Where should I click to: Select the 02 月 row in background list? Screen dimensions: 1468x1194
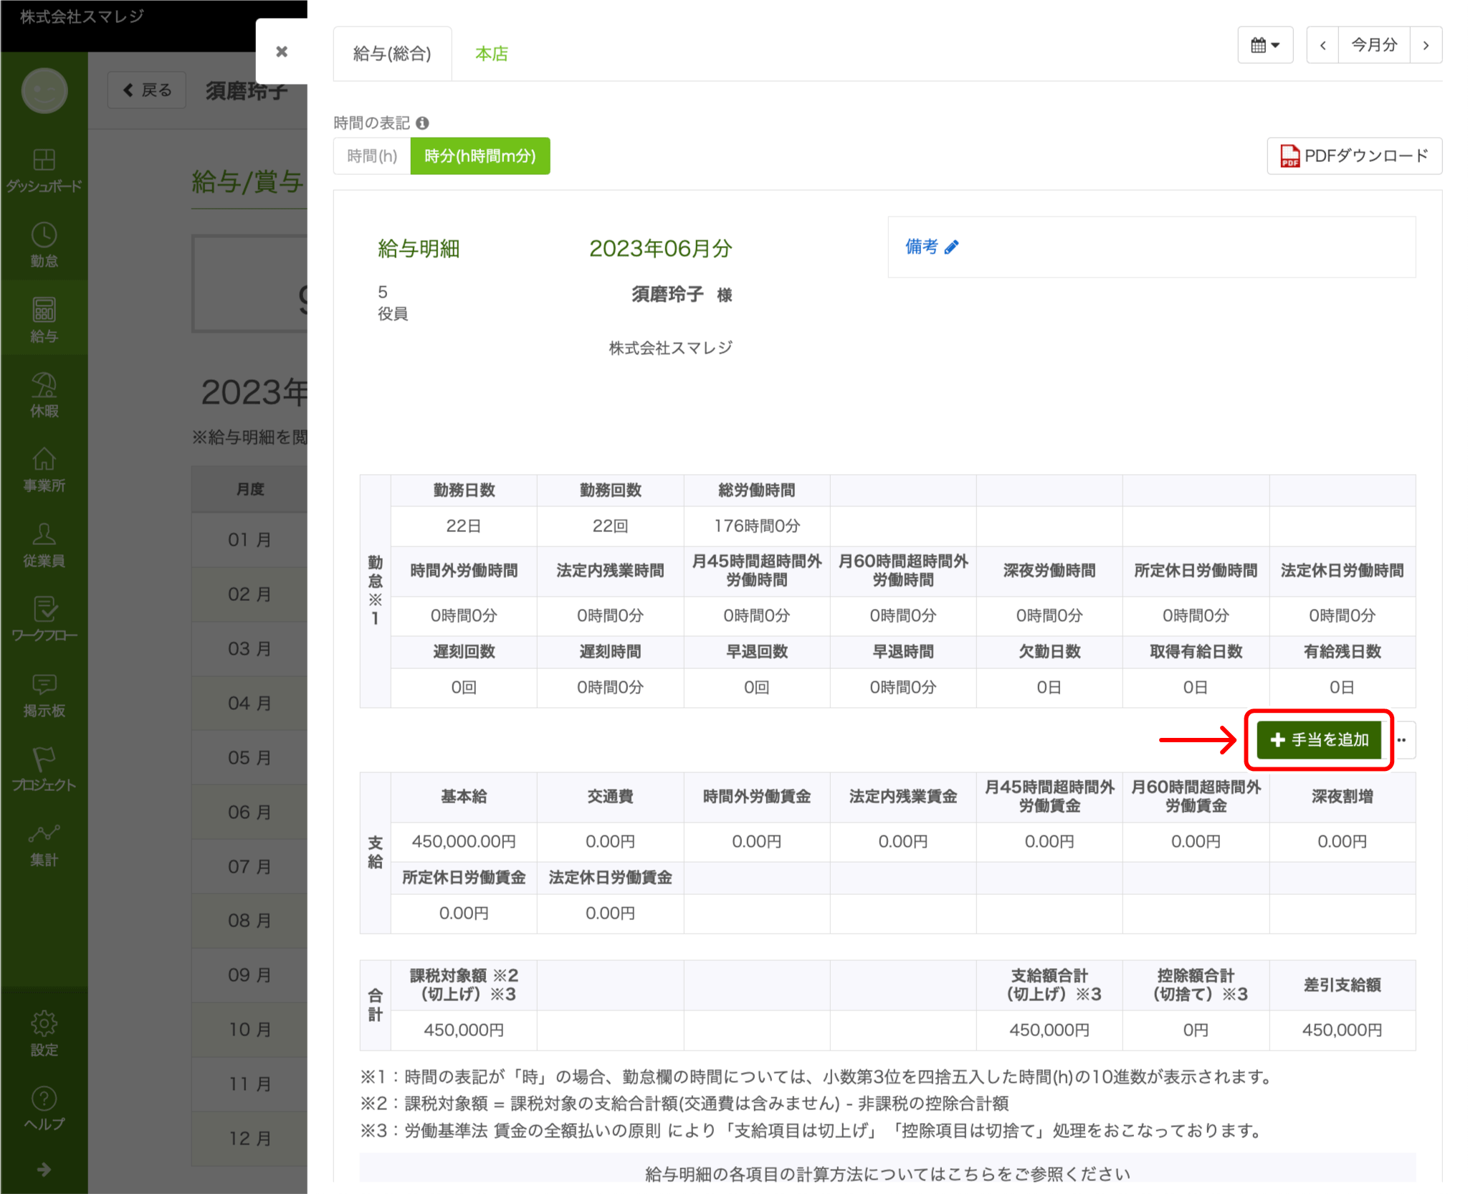[x=249, y=594]
